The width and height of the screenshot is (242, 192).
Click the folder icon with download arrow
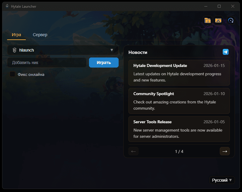pyautogui.click(x=208, y=20)
